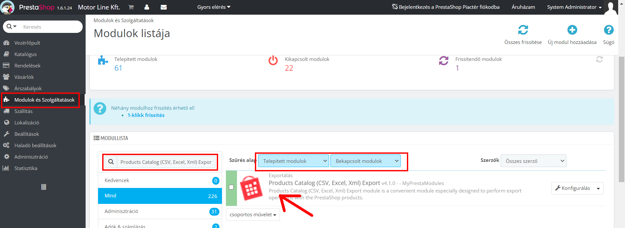Click the Áruházam link in header
This screenshot has width=625, height=228.
click(523, 7)
